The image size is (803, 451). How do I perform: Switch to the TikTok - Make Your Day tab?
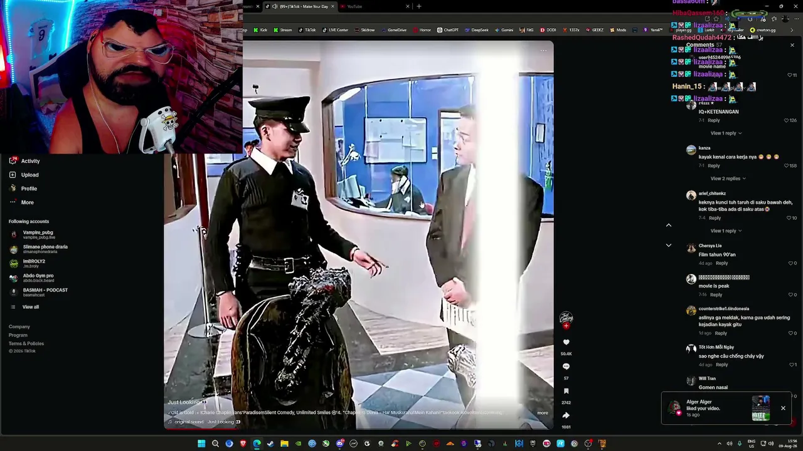pyautogui.click(x=299, y=6)
